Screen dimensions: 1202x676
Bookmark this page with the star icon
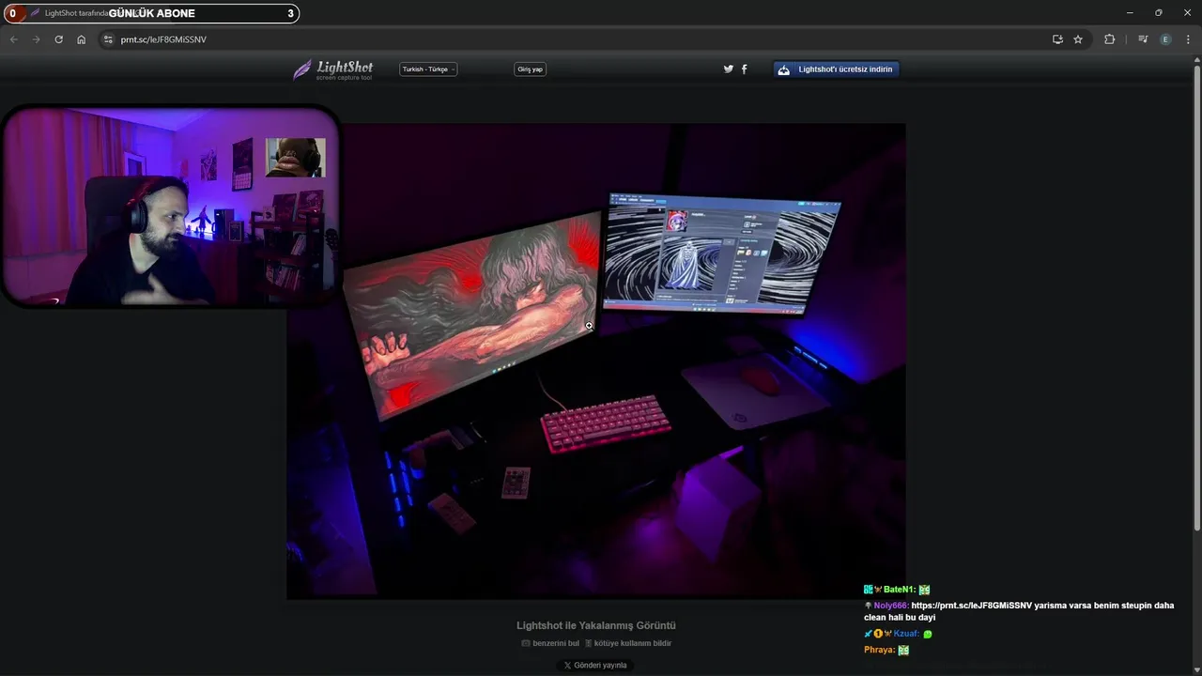click(1078, 39)
